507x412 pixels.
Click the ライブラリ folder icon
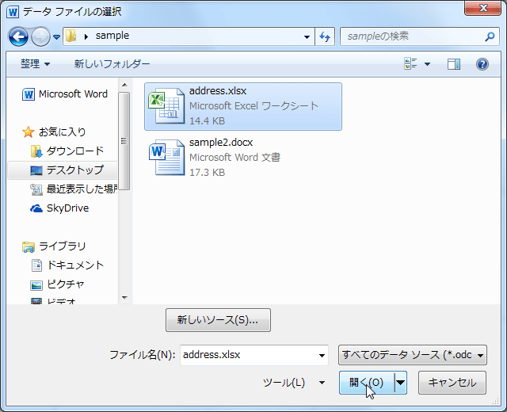29,247
